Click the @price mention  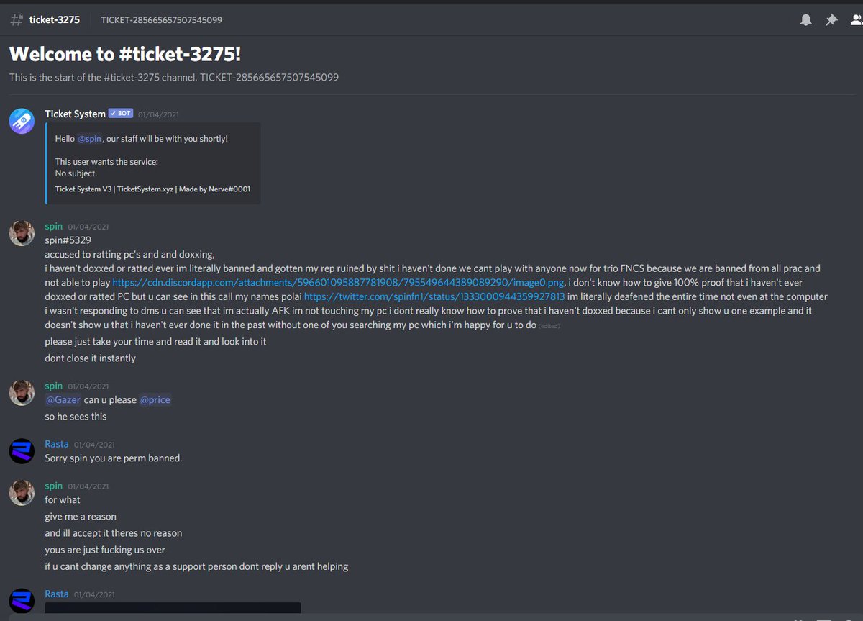pos(155,400)
